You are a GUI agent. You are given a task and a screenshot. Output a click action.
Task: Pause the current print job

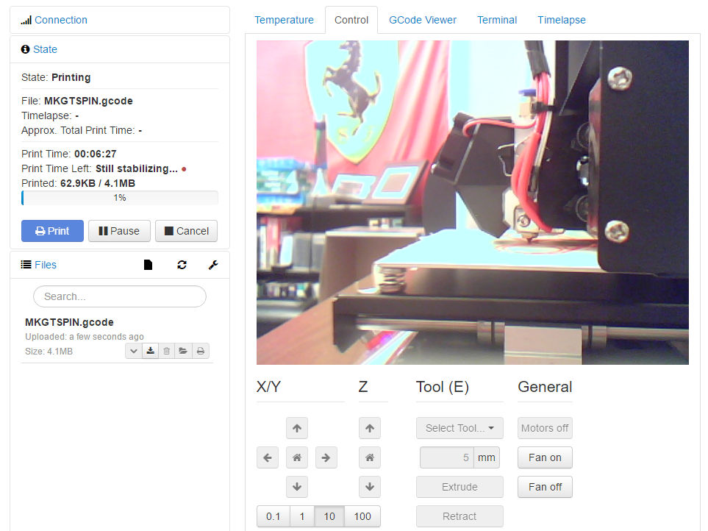click(119, 231)
